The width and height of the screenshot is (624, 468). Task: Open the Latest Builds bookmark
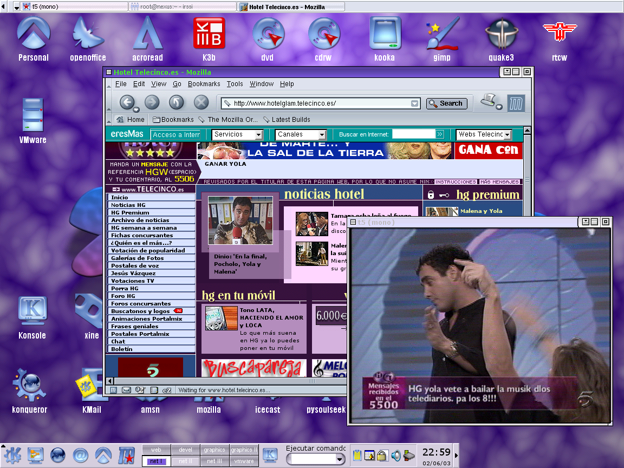[287, 119]
